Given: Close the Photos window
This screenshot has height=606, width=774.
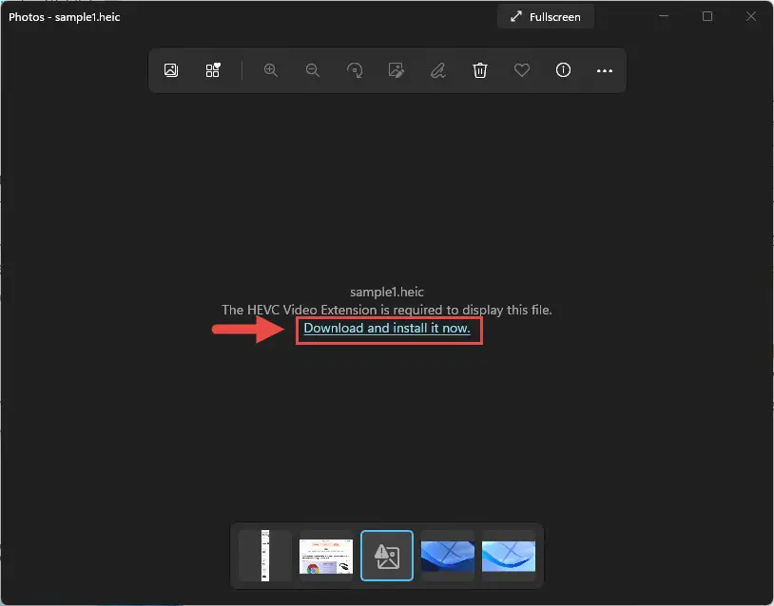Looking at the screenshot, I should click(x=751, y=16).
